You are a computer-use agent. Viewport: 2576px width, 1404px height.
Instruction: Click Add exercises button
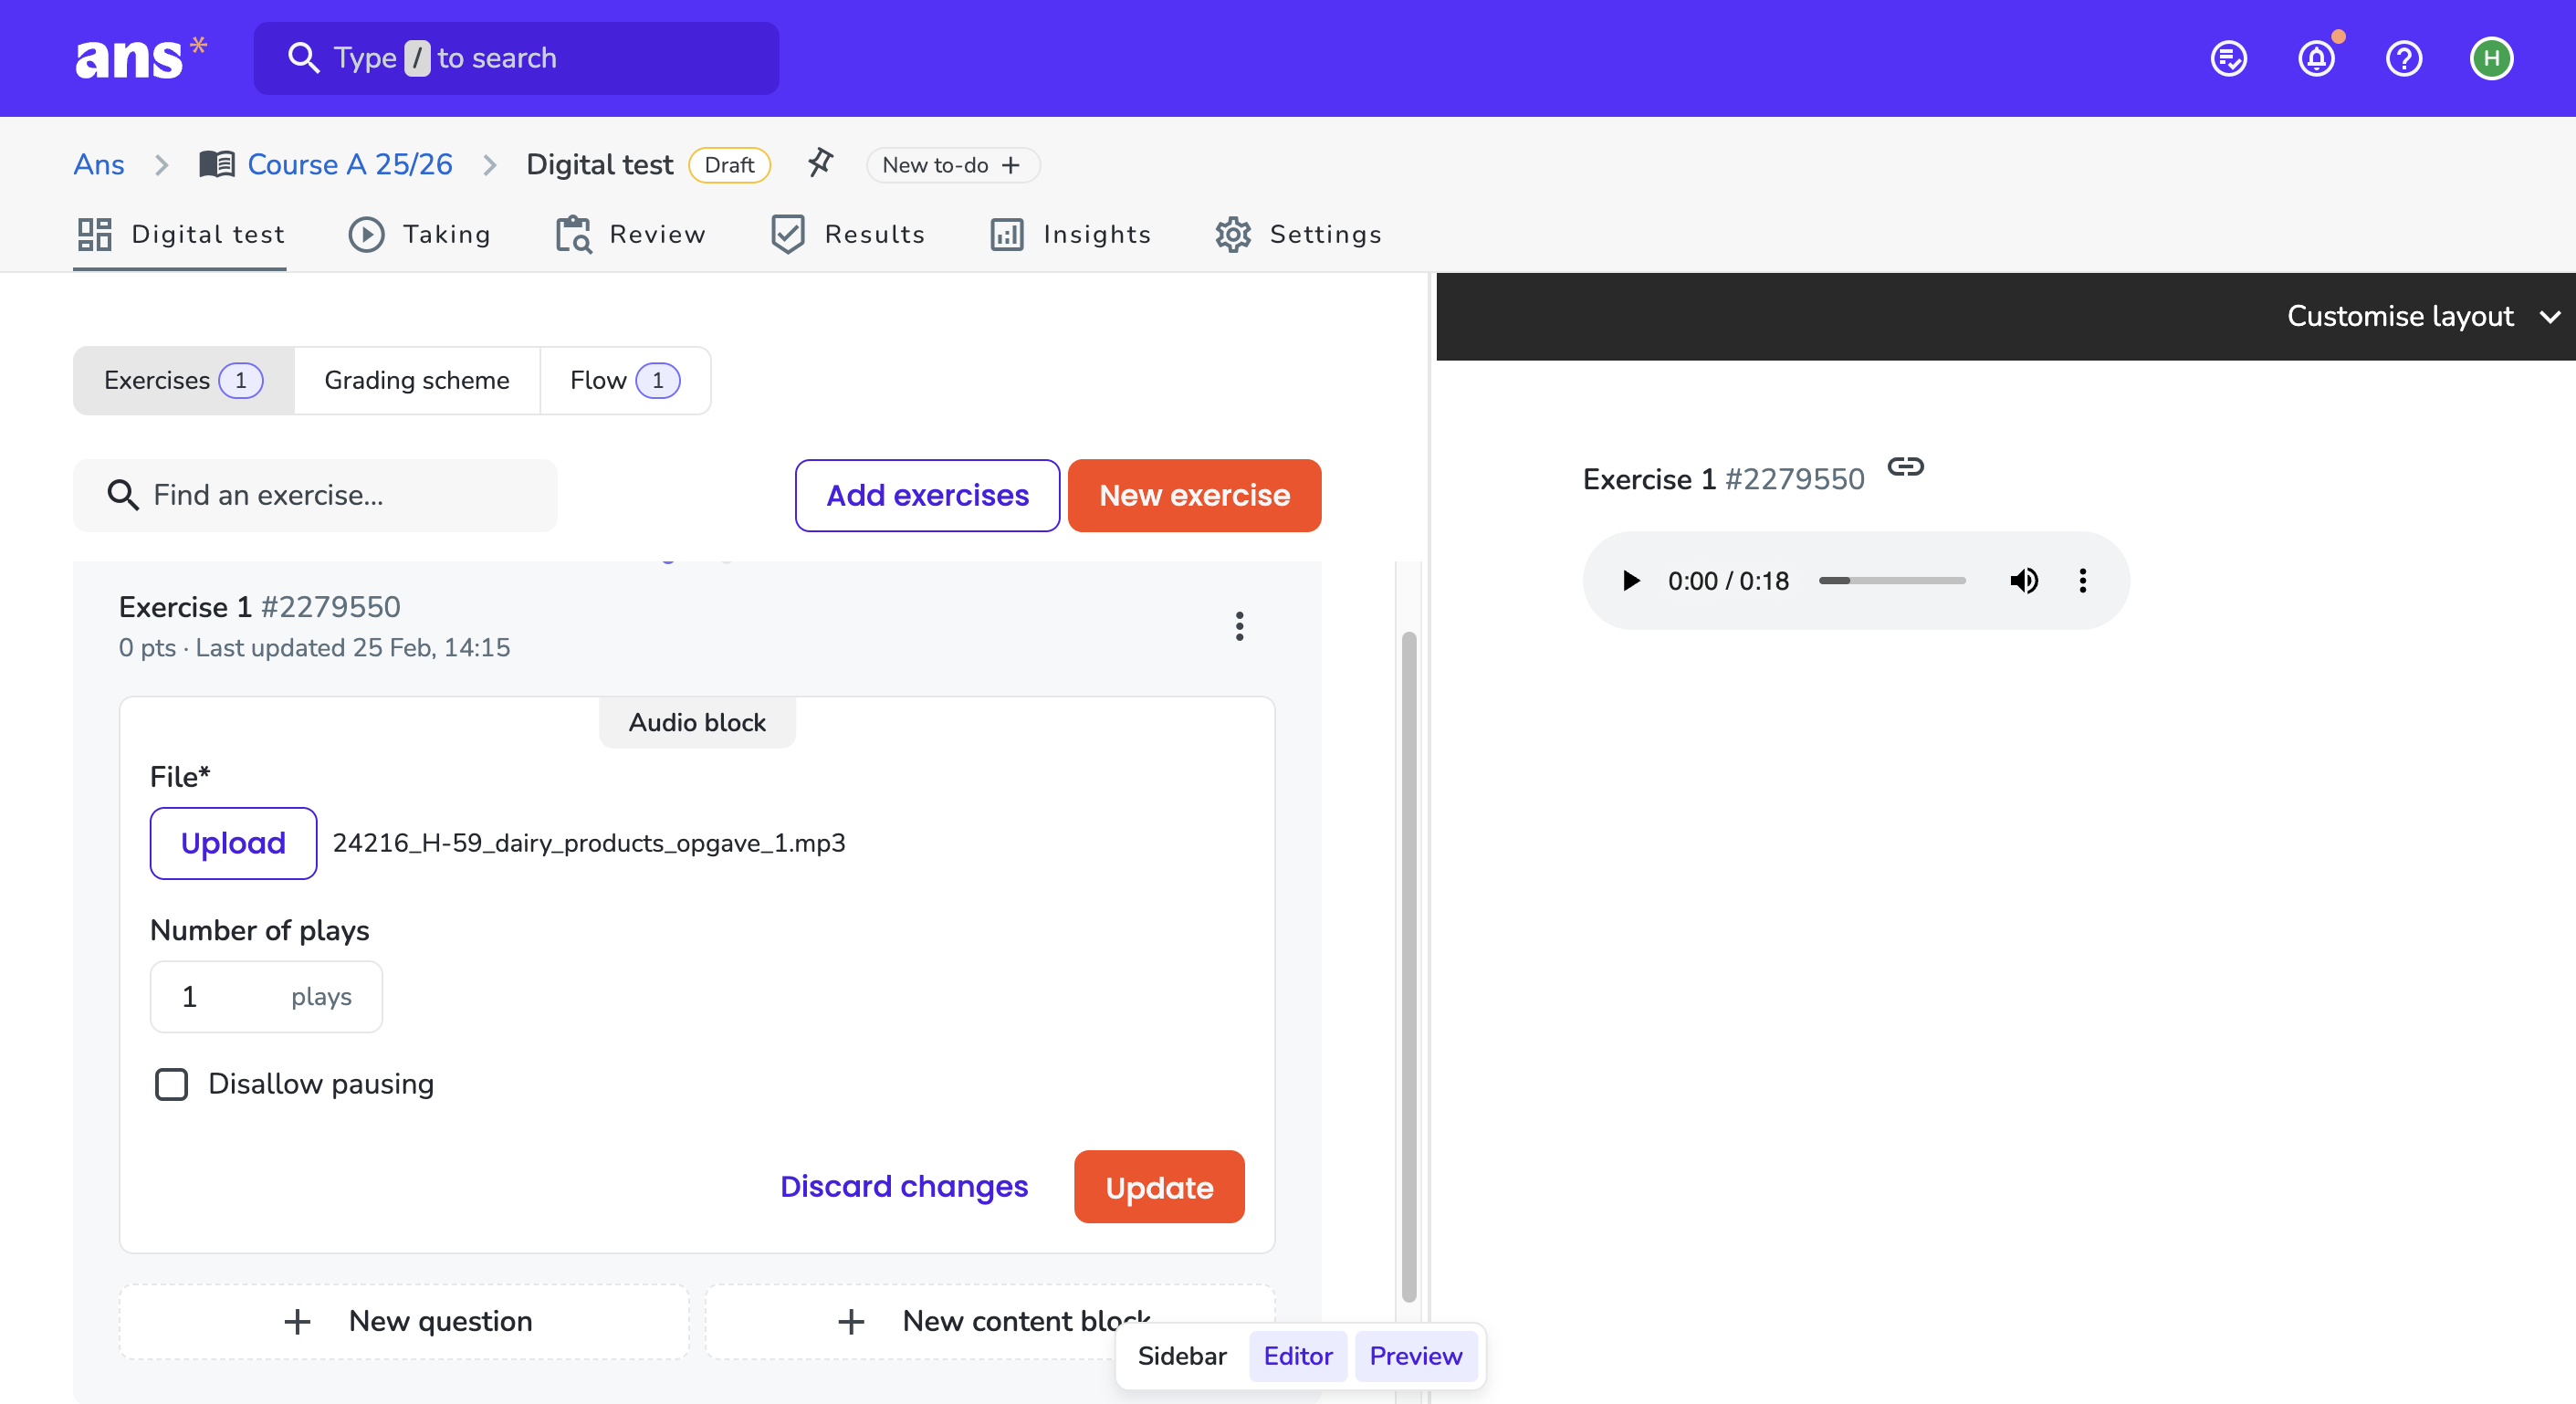[927, 495]
